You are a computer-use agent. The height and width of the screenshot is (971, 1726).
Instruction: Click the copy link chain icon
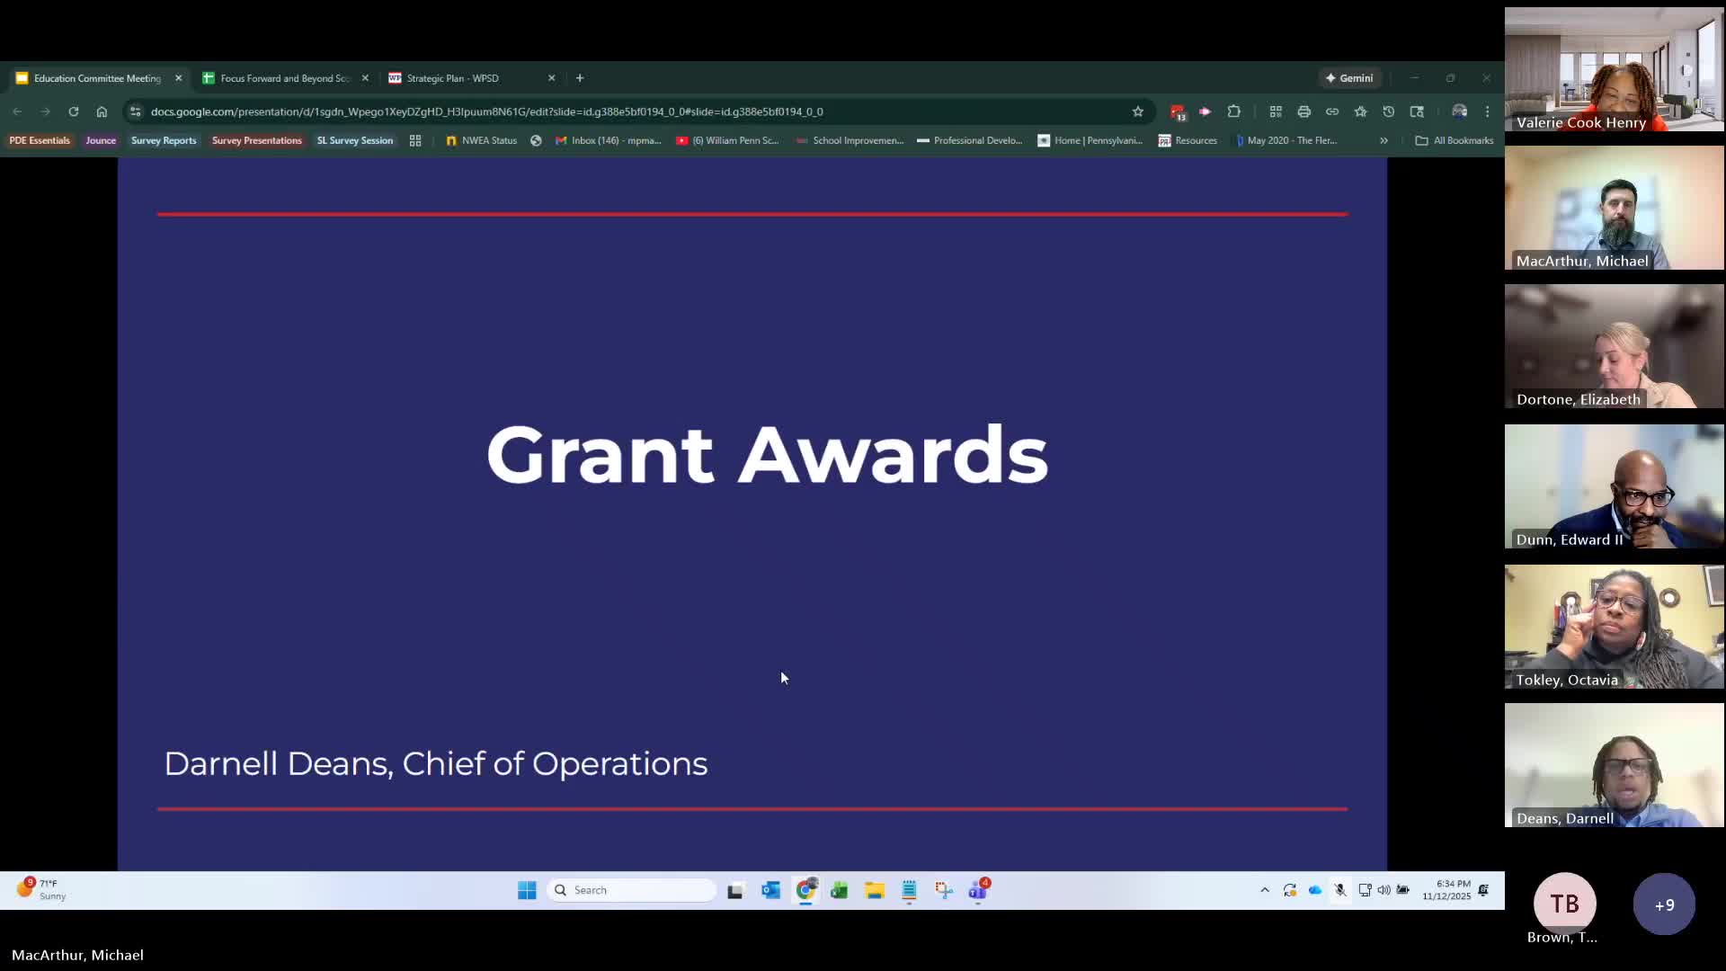coord(1332,111)
